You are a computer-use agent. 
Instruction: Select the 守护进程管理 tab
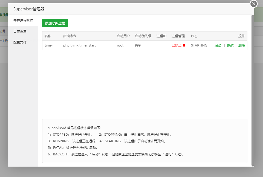pos(23,20)
